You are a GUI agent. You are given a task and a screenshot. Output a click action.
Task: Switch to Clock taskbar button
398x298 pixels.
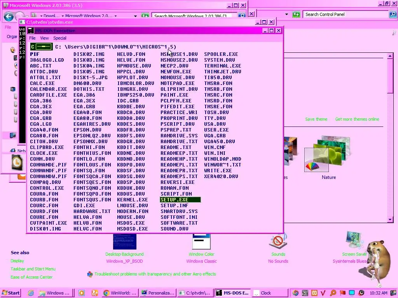point(270,293)
